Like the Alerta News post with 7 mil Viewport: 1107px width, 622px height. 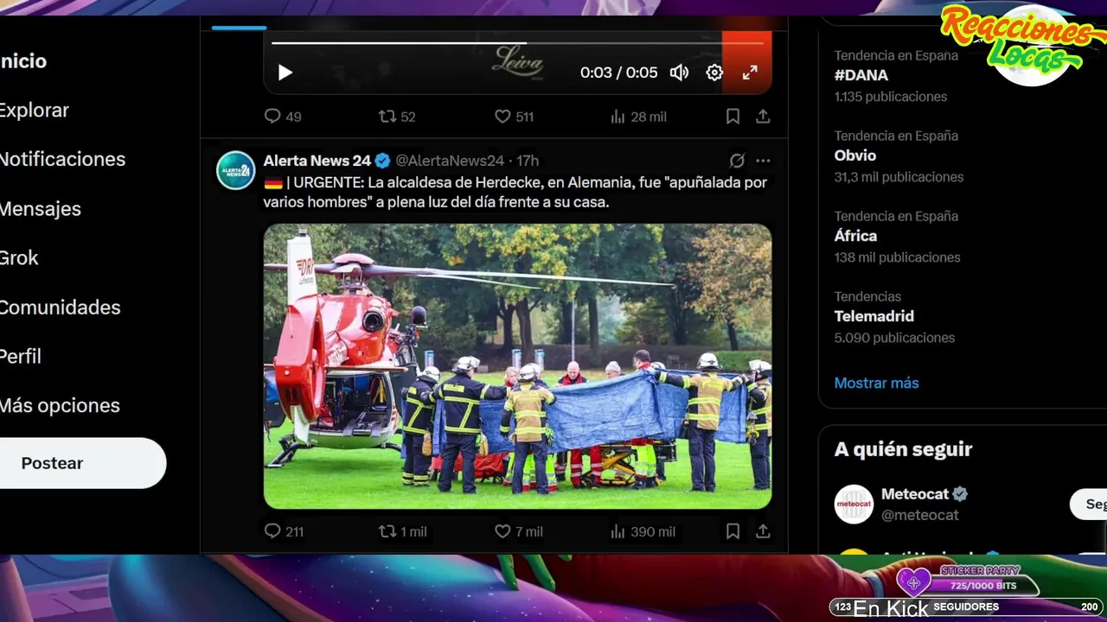coord(518,531)
